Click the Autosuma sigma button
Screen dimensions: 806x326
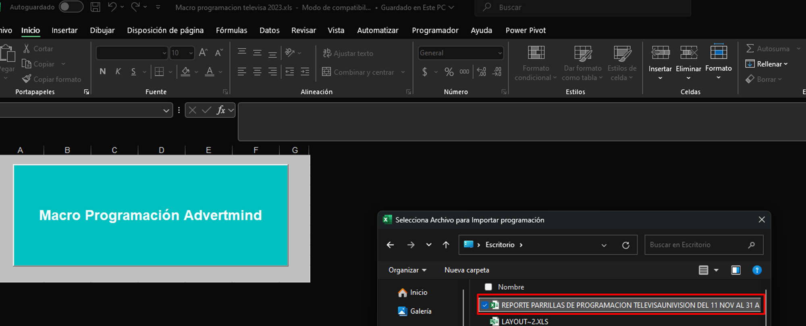point(768,49)
